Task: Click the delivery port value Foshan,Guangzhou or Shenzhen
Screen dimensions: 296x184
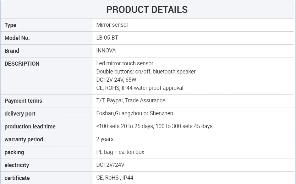Action: (x=134, y=113)
